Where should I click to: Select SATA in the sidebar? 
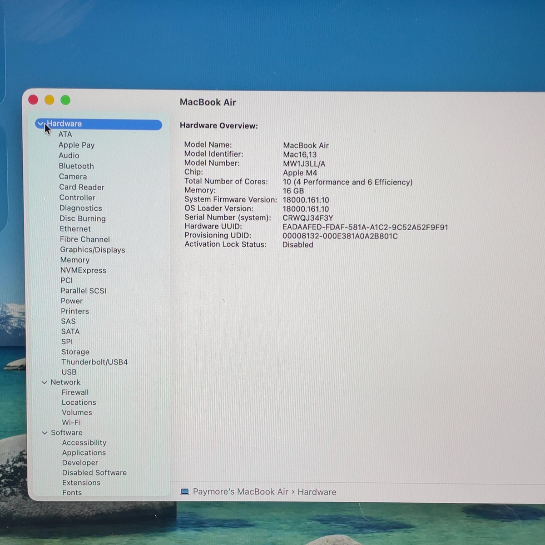point(70,332)
